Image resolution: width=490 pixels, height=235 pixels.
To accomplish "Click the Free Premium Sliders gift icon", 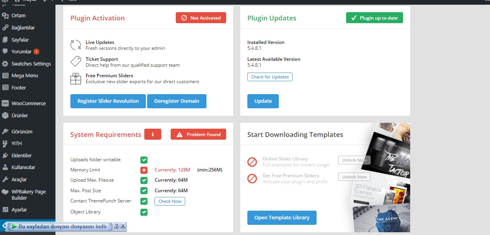I will [76, 78].
